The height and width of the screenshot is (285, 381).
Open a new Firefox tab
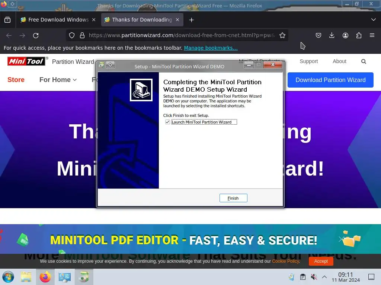click(x=192, y=20)
